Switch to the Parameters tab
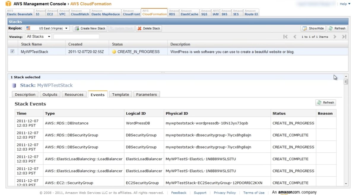The height and width of the screenshot is (195, 356). [x=147, y=95]
